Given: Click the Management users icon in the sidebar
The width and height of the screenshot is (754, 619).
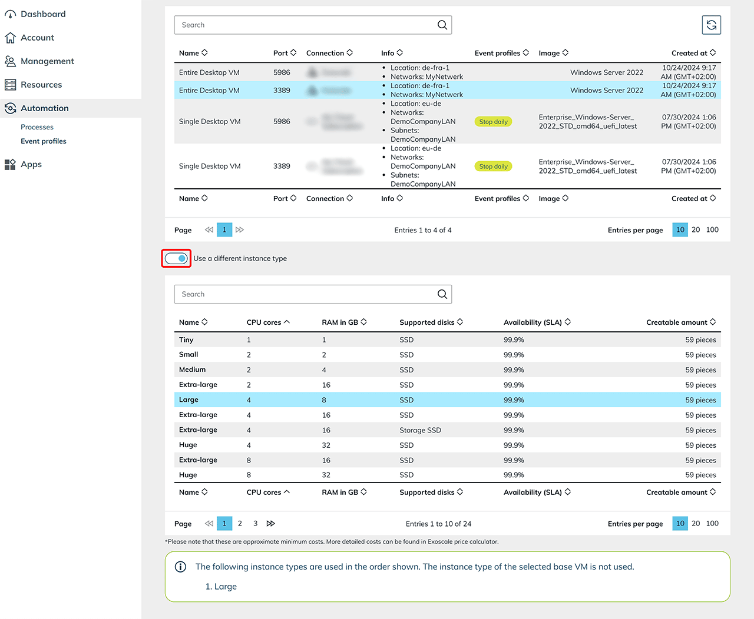Looking at the screenshot, I should (x=11, y=61).
